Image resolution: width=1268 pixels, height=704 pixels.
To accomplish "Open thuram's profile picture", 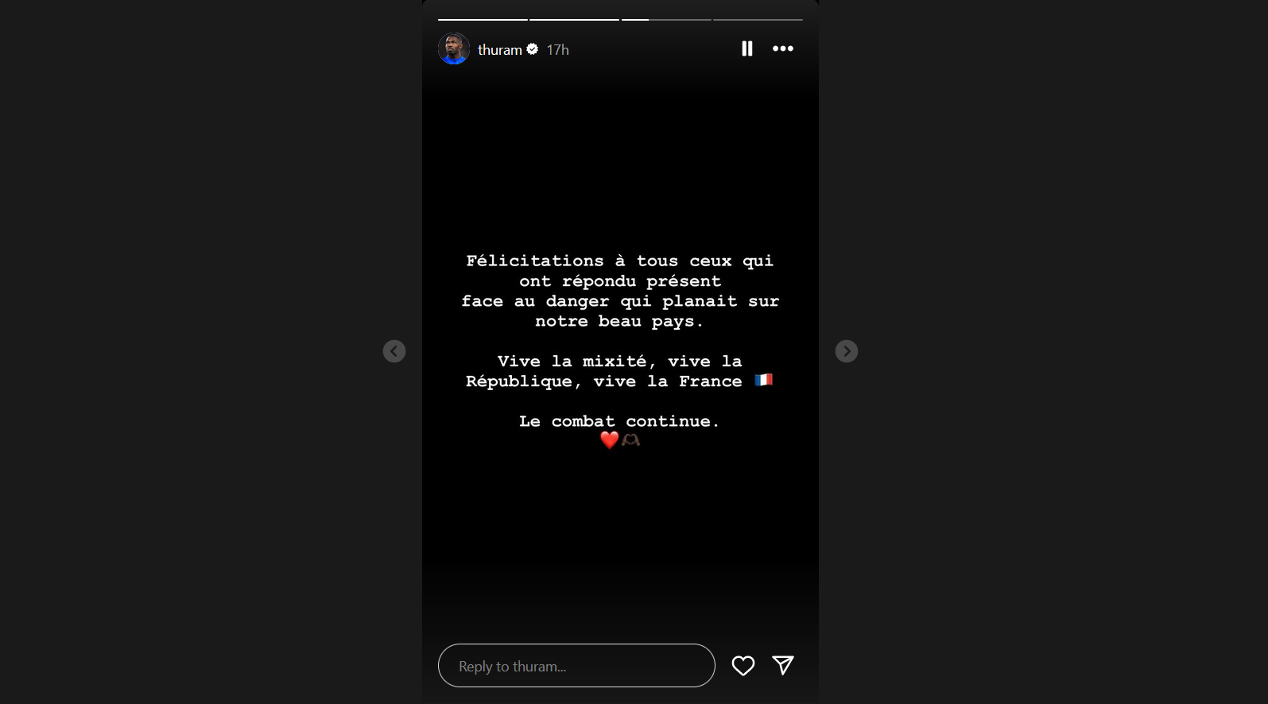I will [x=454, y=48].
